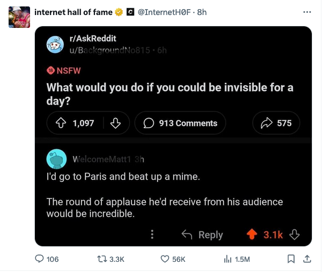The image size is (322, 272).
Task: Click the 8h tweet timestamp
Action: pyautogui.click(x=202, y=12)
